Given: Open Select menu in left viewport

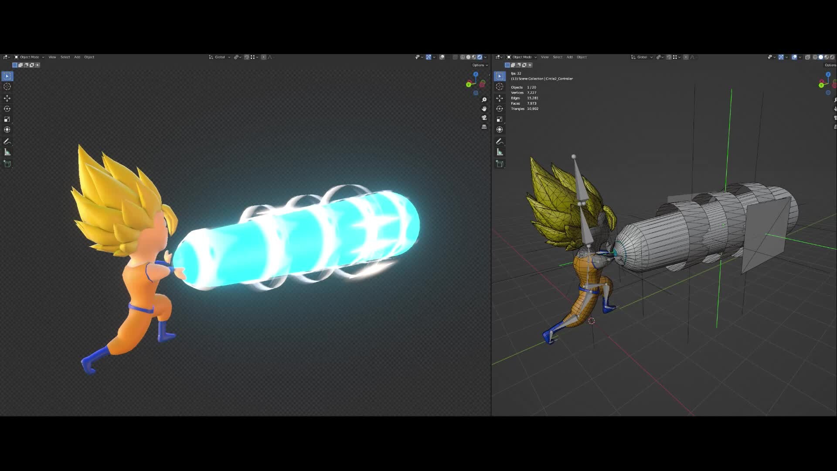Looking at the screenshot, I should pyautogui.click(x=65, y=57).
